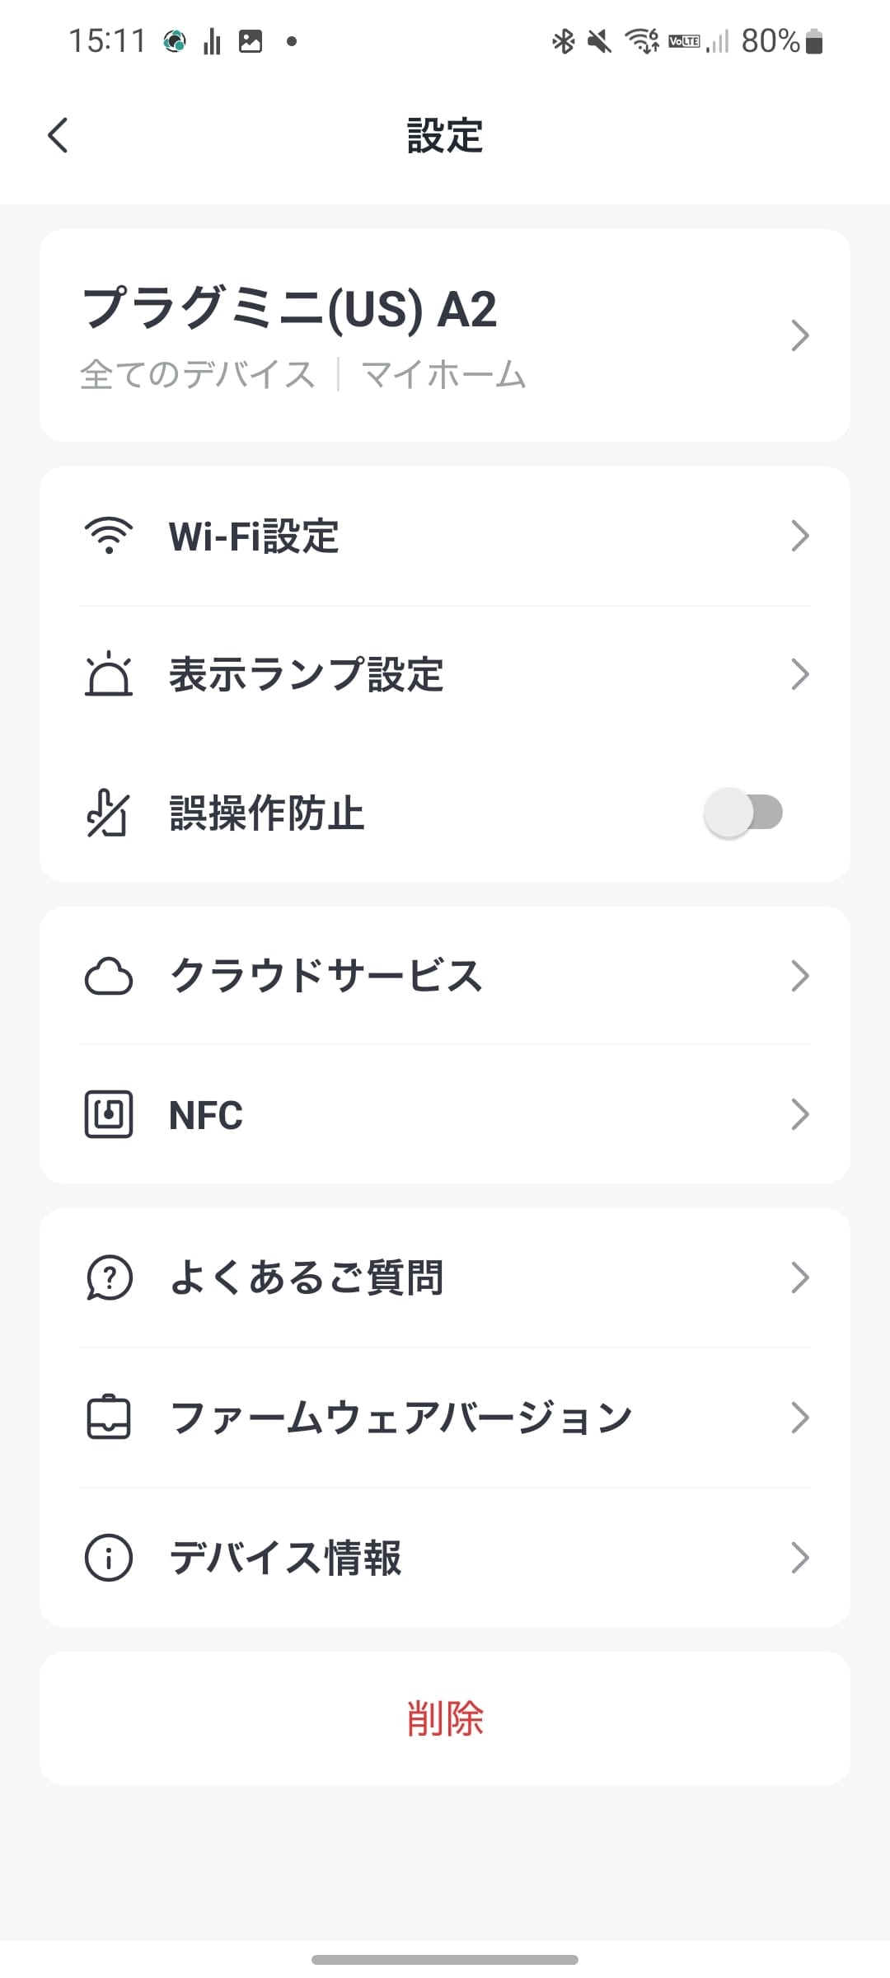Open デバイス情報 label
The width and height of the screenshot is (890, 1978).
[x=285, y=1558]
